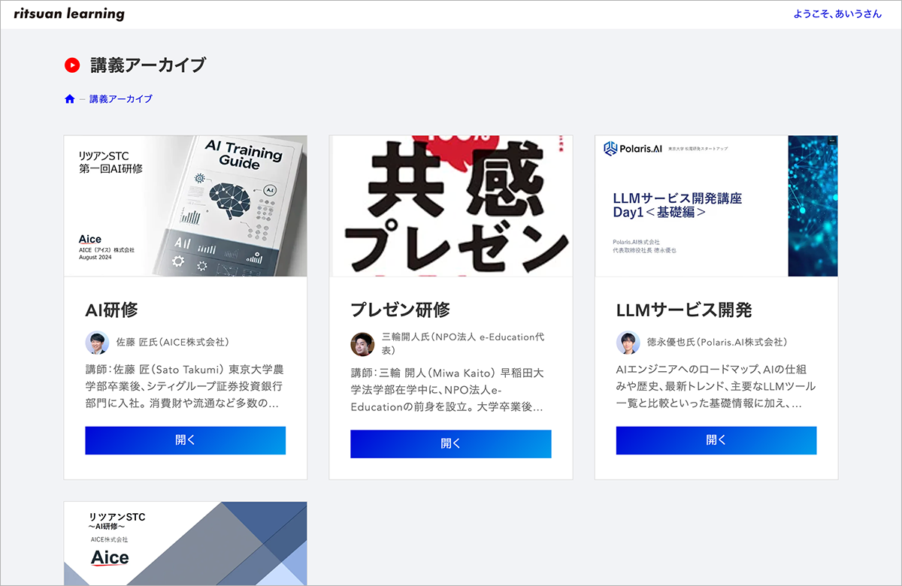Click the ritsuan learning logo
902x586 pixels.
point(69,14)
